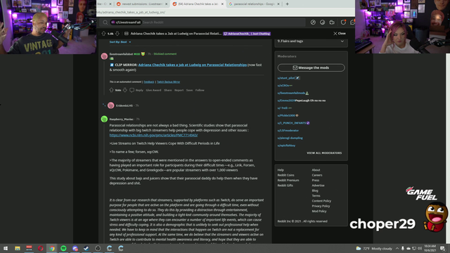Click the Feedback link
Image resolution: width=450 pixels, height=253 pixels.
pos(148,82)
